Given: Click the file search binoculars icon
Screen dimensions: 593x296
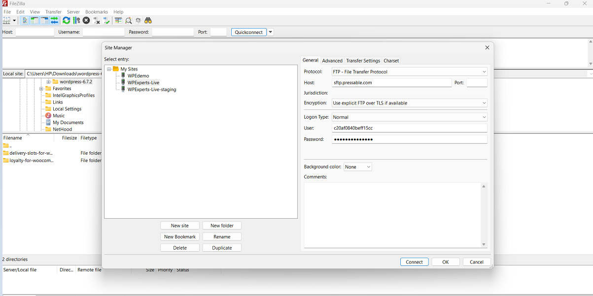Looking at the screenshot, I should click(x=148, y=20).
